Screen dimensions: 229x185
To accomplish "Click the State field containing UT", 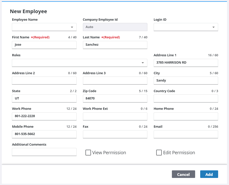I will [44, 98].
